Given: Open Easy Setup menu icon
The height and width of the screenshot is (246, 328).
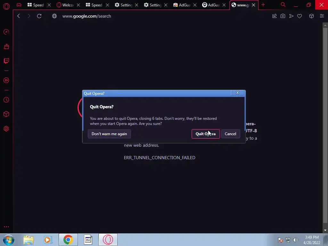Looking at the screenshot, I should click(x=322, y=16).
